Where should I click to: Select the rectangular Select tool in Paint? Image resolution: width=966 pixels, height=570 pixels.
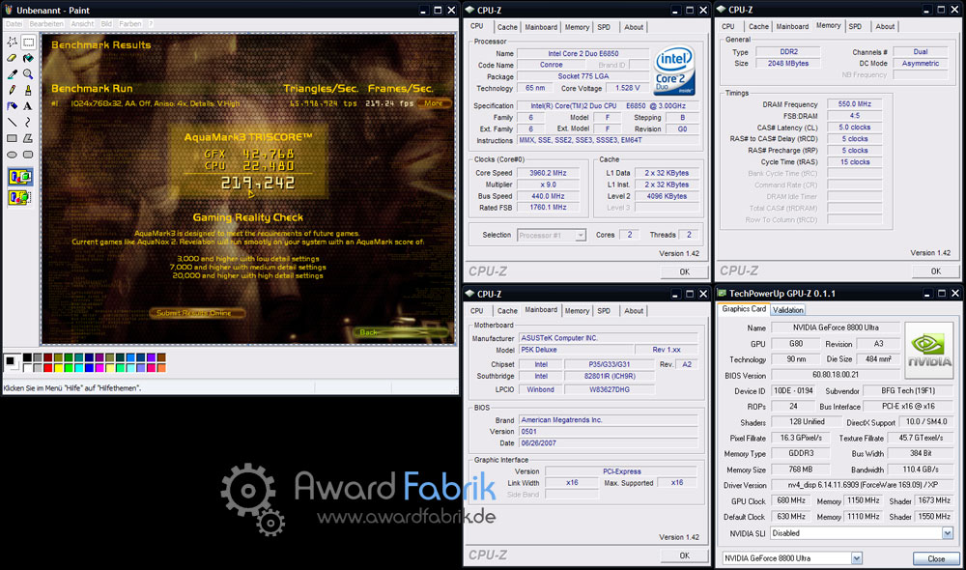click(28, 42)
